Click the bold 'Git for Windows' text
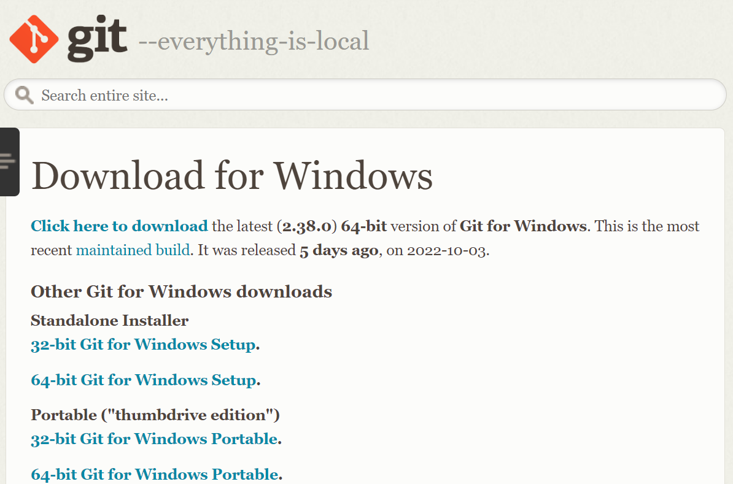This screenshot has height=484, width=733. coord(523,226)
